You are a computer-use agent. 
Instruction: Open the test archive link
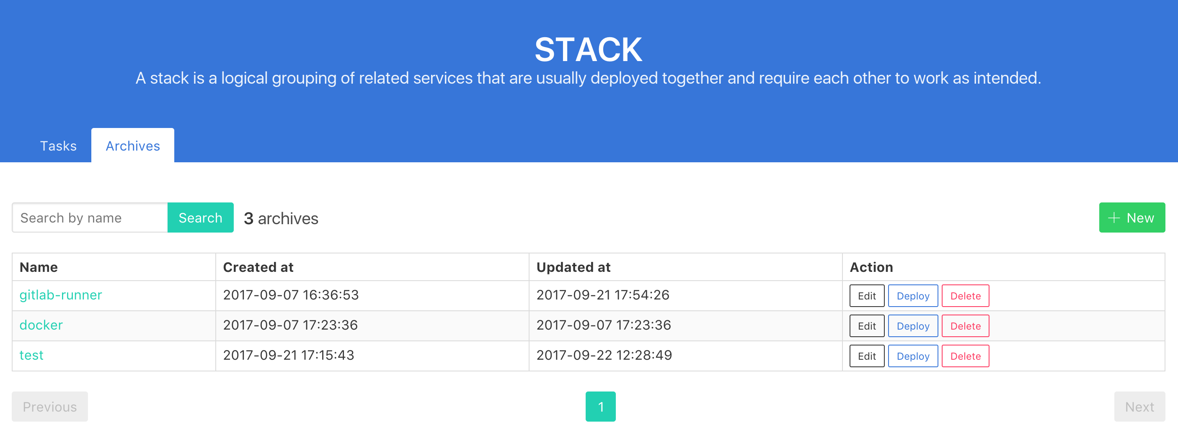tap(31, 355)
